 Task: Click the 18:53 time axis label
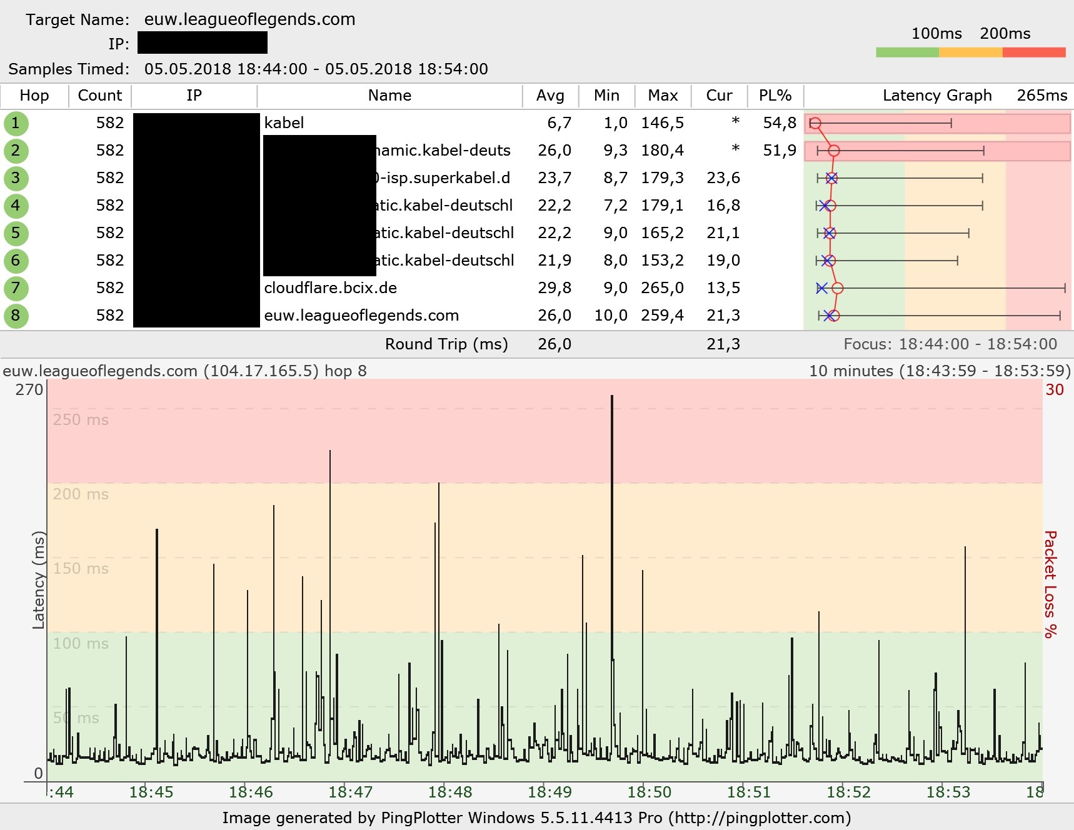948,792
